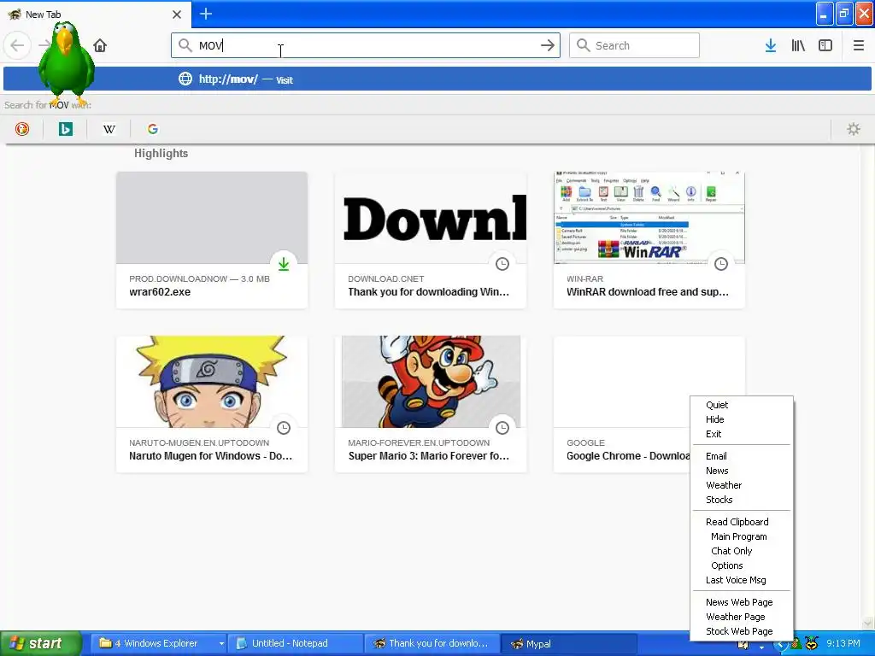
Task: Open the downloads toolbar arrow
Action: [x=770, y=45]
